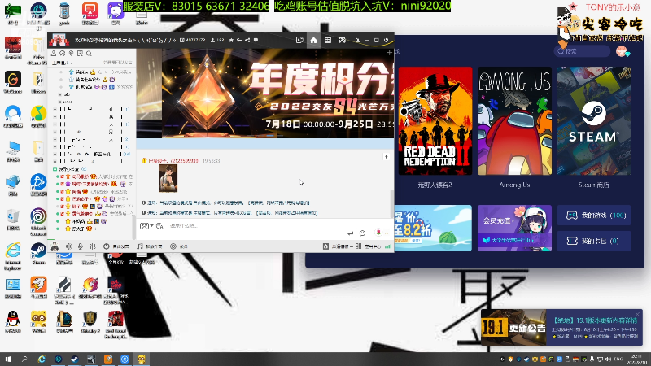651x366 pixels.
Task: Open the game controller icon in YY title bar
Action: 342,40
